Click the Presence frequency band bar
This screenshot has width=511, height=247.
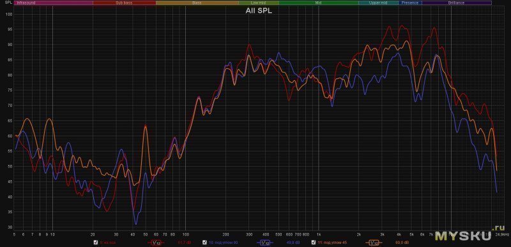[x=410, y=3]
